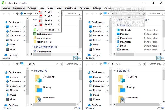The width and height of the screenshot is (165, 110).
Task: Select All Panels in the Load menu
Action: pos(49,30)
